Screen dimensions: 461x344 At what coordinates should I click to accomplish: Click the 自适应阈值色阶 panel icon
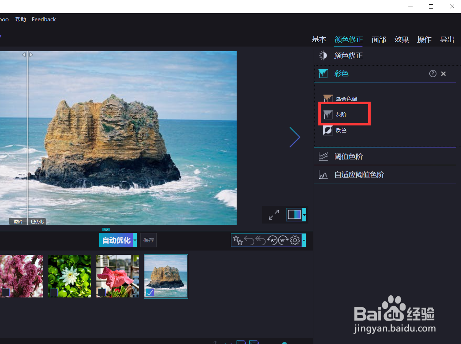click(323, 174)
